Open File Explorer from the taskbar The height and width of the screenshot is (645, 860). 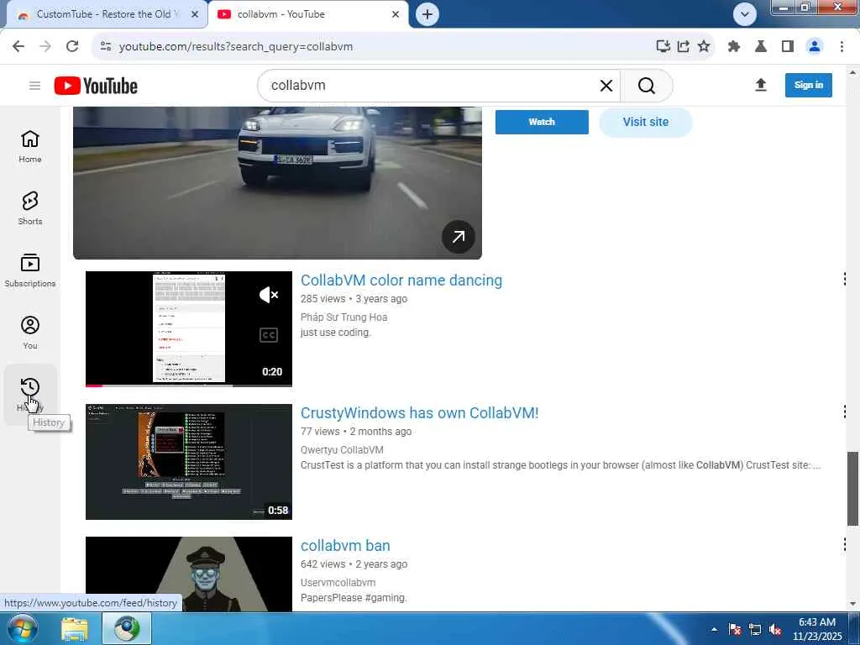tap(75, 628)
